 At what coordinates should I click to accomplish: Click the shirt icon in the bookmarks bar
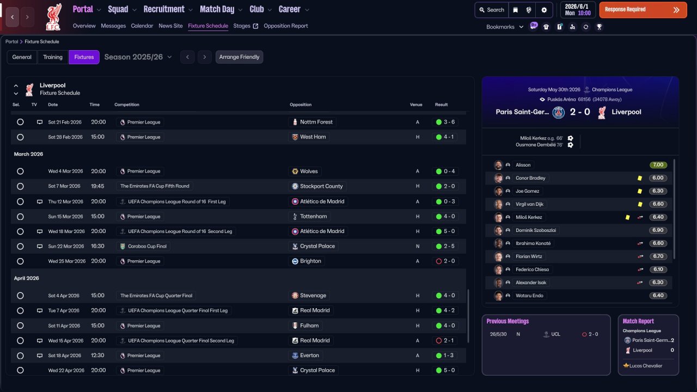coord(546,27)
